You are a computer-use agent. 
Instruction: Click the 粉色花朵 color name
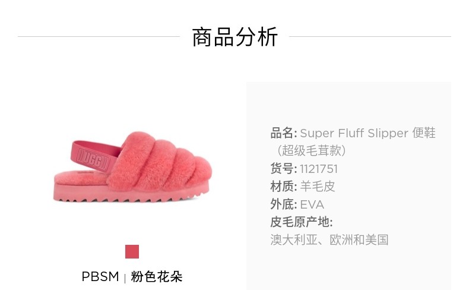157,276
